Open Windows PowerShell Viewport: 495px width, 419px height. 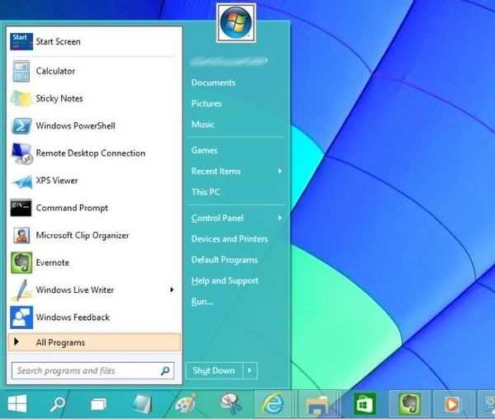tap(75, 126)
